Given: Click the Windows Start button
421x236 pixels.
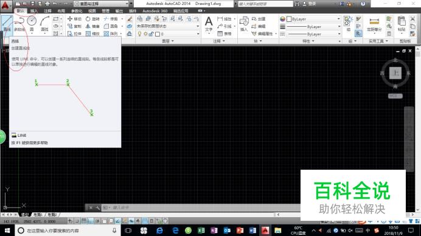Looking at the screenshot, I should 7,231.
